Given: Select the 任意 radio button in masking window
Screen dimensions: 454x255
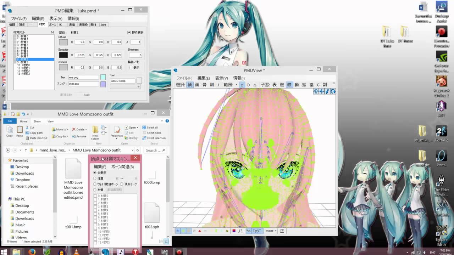Looking at the screenshot, I should pyautogui.click(x=95, y=178).
